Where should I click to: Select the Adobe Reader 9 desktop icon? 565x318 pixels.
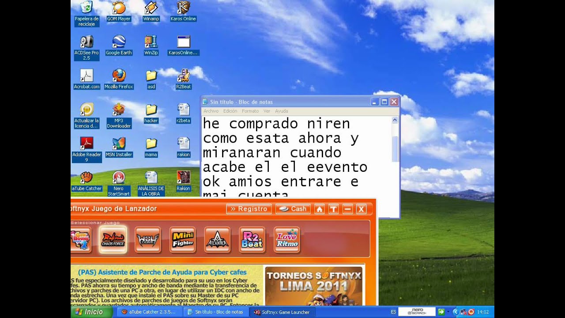point(87,150)
